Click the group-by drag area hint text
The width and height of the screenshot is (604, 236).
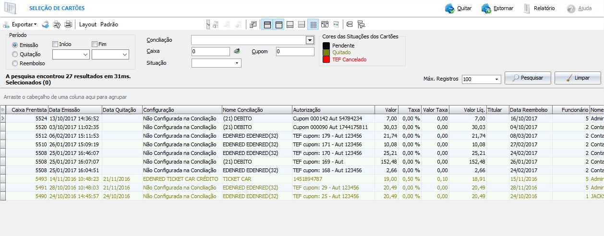[65, 97]
